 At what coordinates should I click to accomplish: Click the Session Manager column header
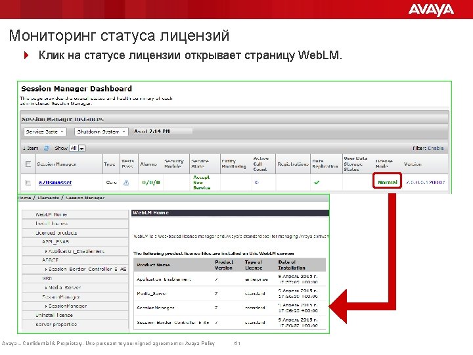tap(56, 164)
